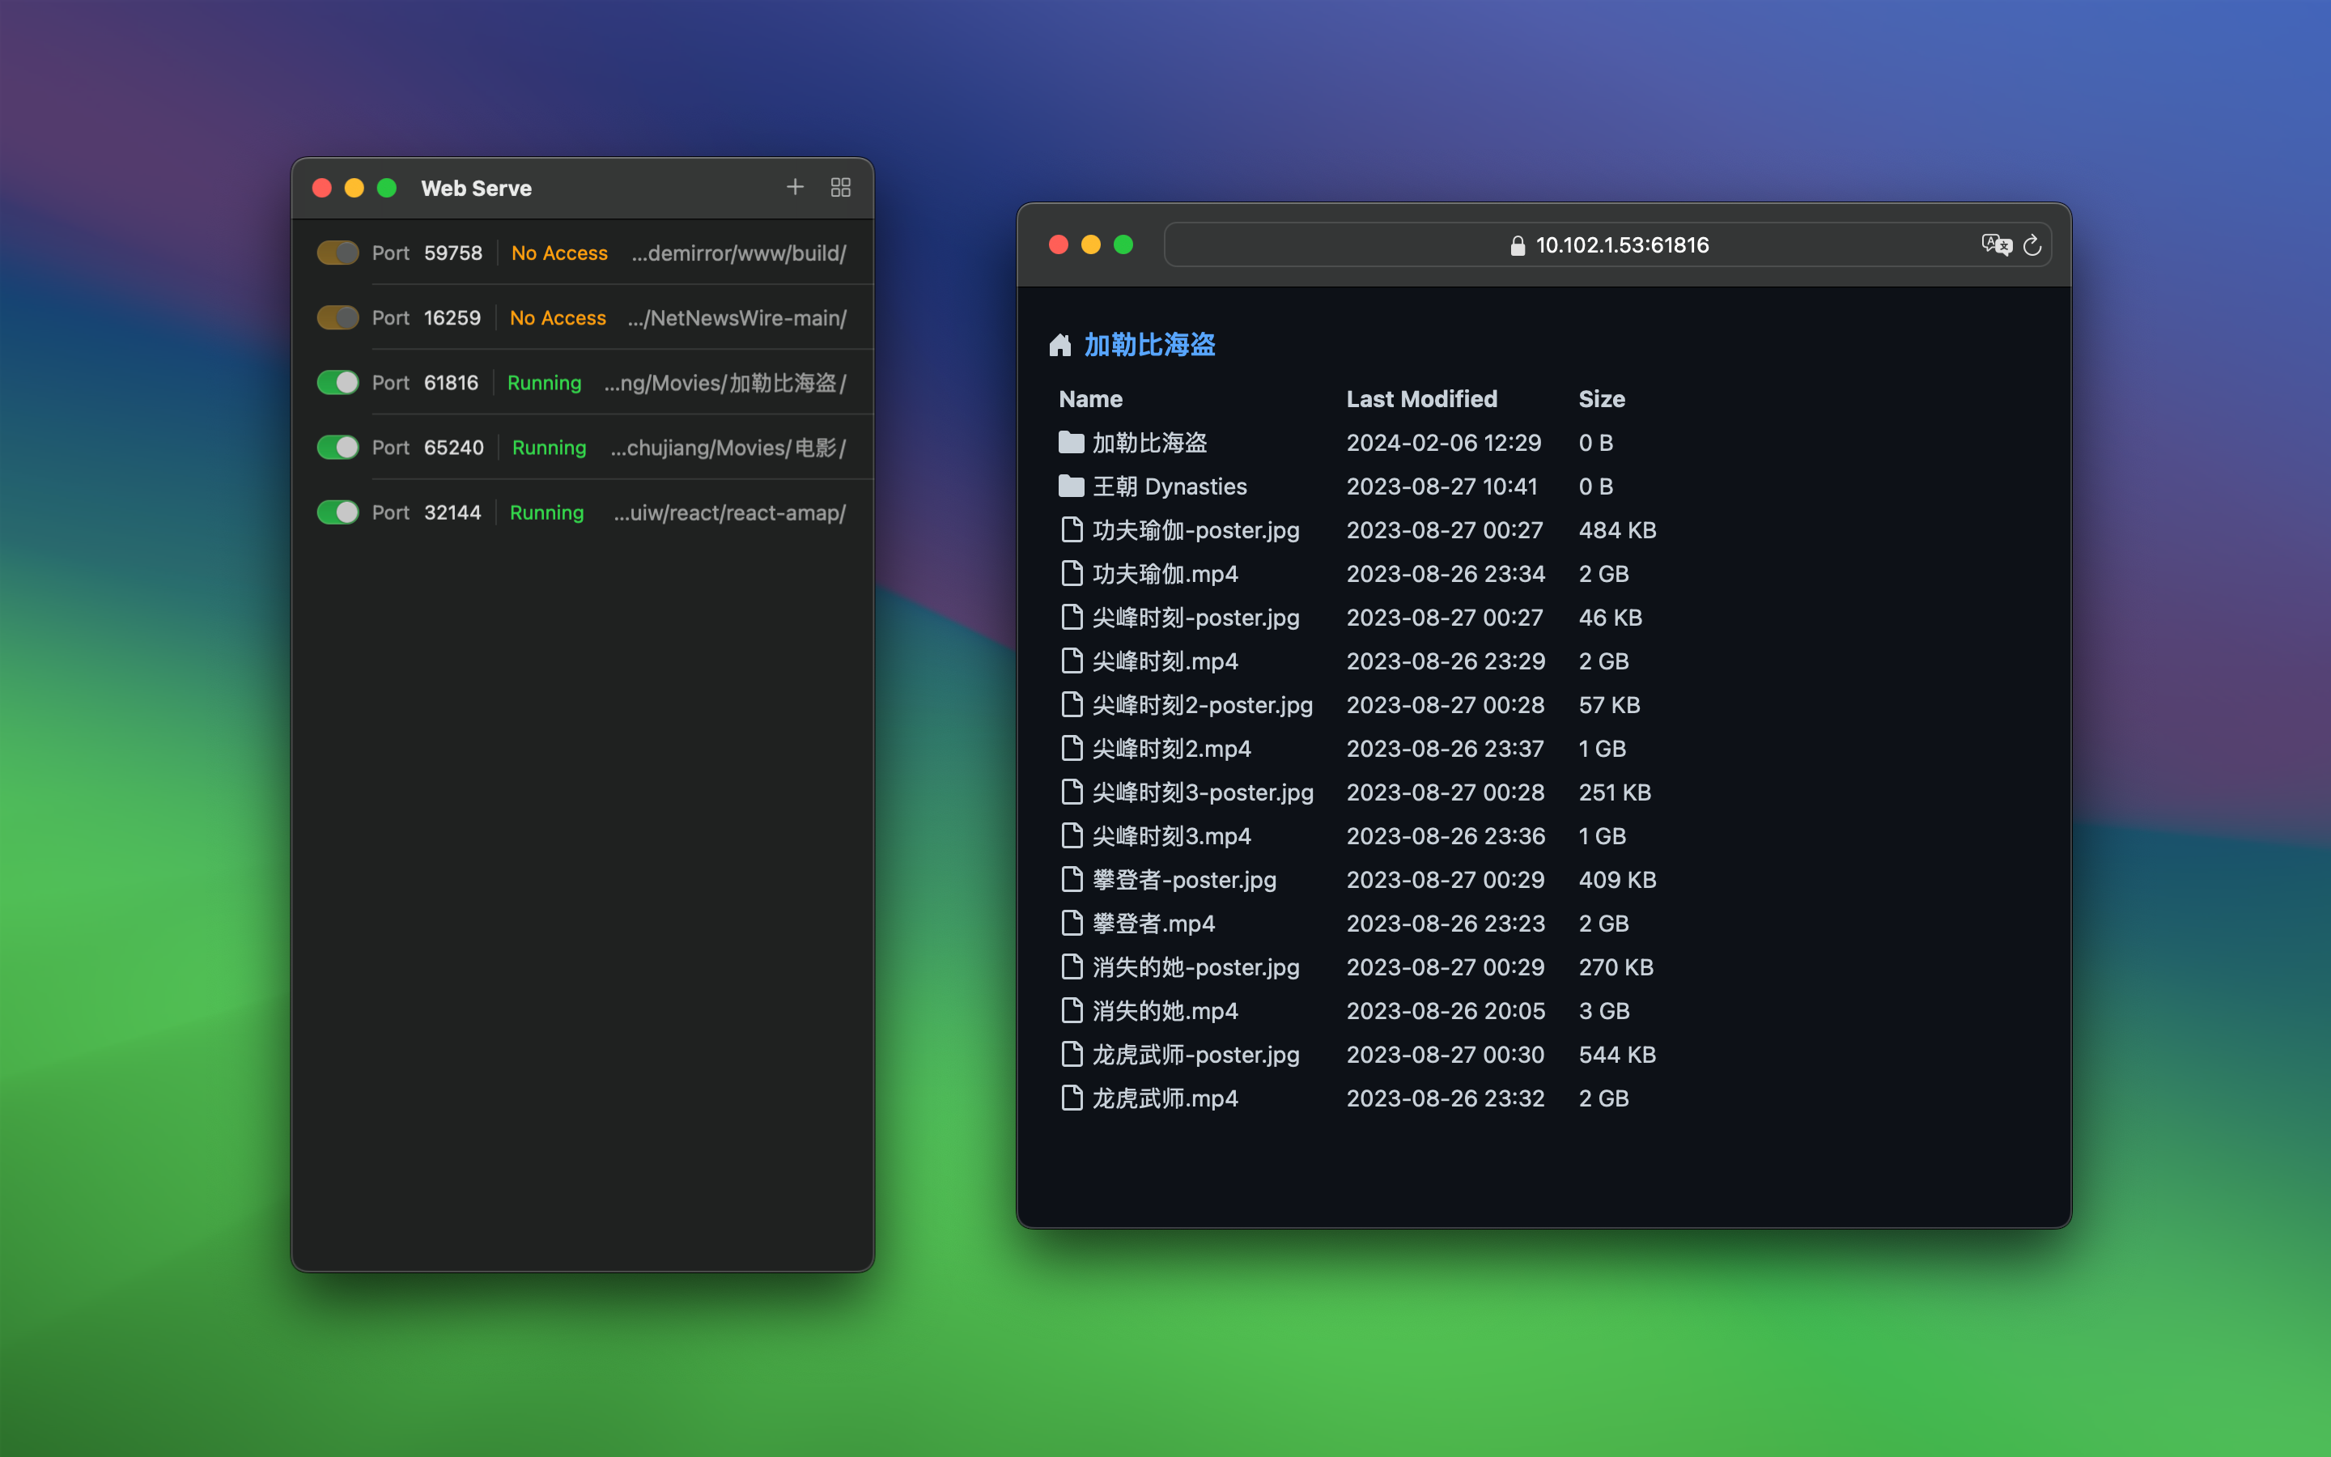Open the 消失的她.mp4 file link
The height and width of the screenshot is (1457, 2331).
pyautogui.click(x=1165, y=1010)
